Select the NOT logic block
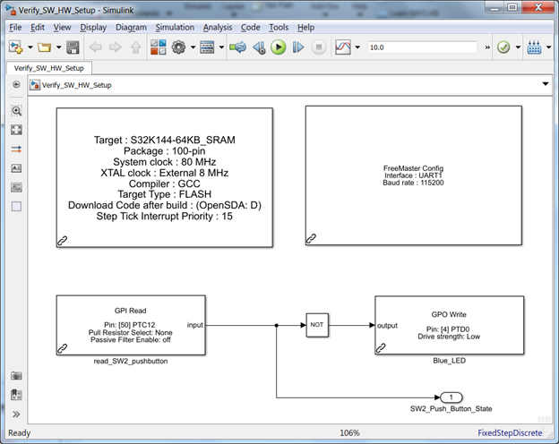 tap(317, 325)
